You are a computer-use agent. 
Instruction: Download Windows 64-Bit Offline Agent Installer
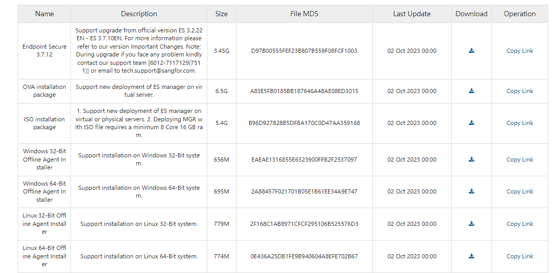[472, 191]
